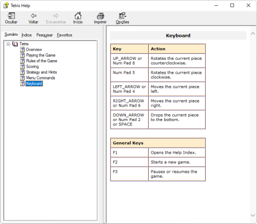Print the topic using the Imprimir icon
Image resolution: width=257 pixels, height=224 pixels.
point(100,16)
